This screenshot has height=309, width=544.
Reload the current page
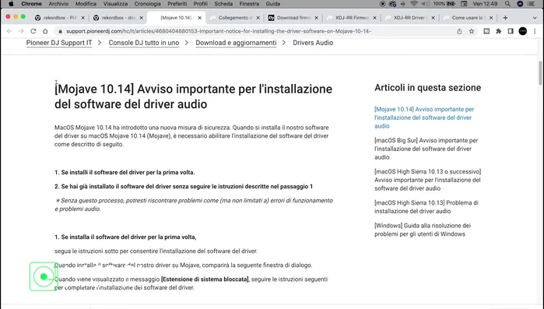pos(33,31)
